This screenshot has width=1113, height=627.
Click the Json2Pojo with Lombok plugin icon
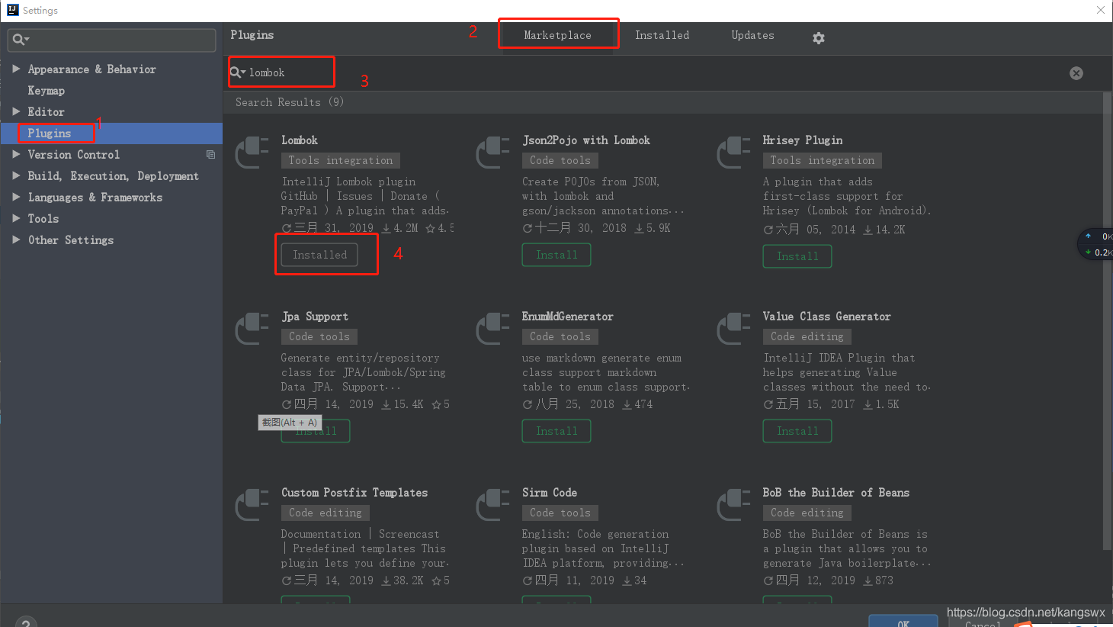click(x=493, y=153)
